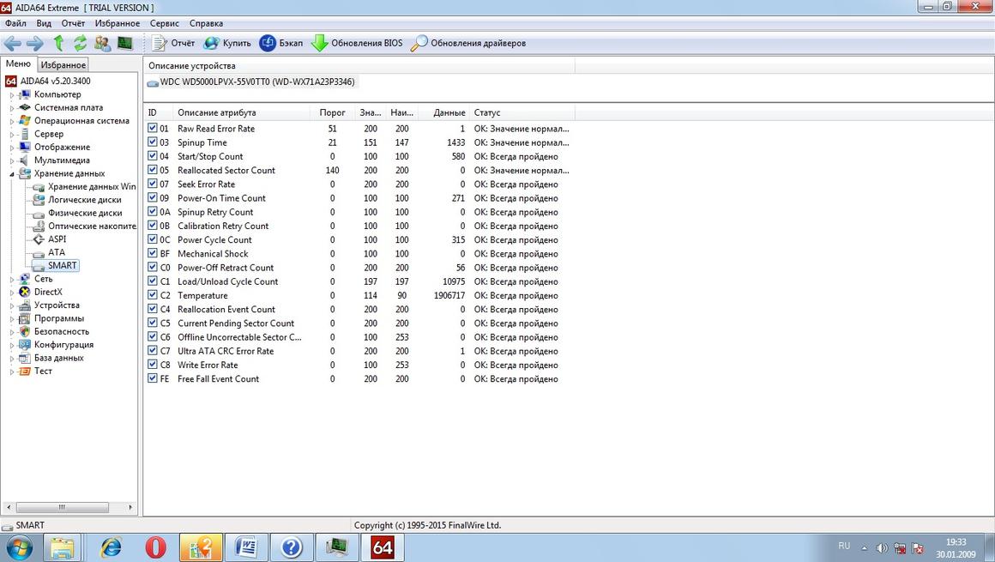Expand the Сервер tree node
Viewport: 995px width, 562px height.
coord(11,135)
